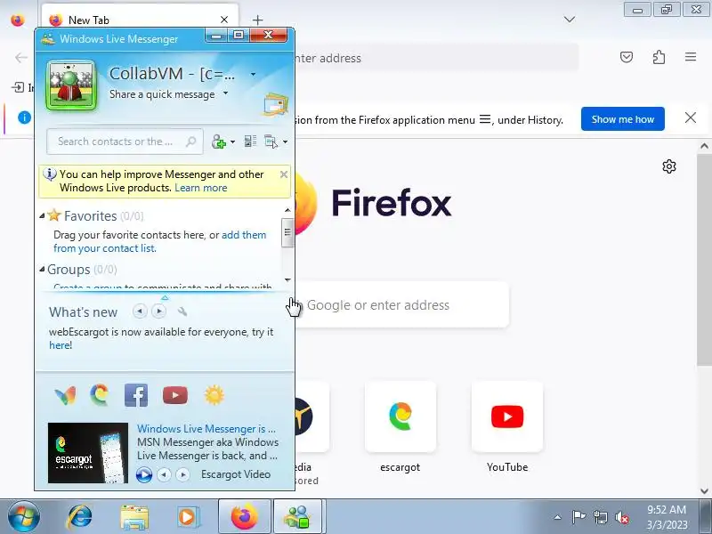
Task: Click the change contact list layout icon
Action: point(250,142)
